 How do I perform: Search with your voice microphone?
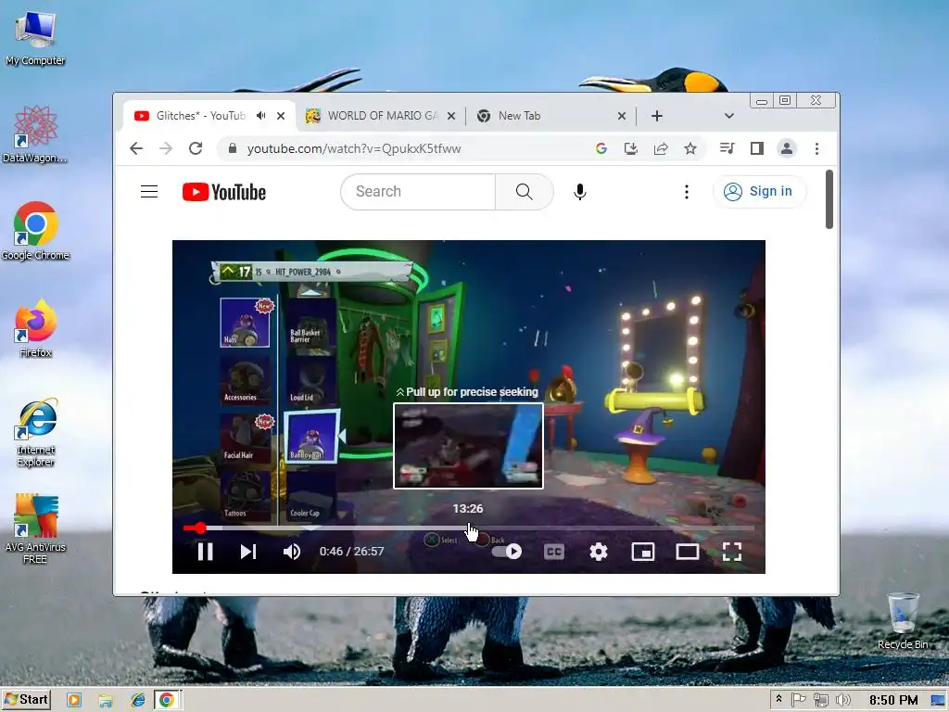(580, 192)
